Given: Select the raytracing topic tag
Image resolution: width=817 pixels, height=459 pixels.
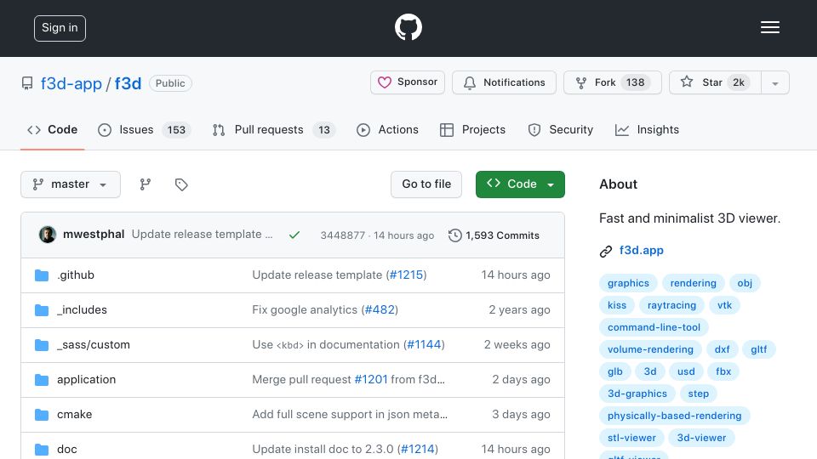Looking at the screenshot, I should [671, 305].
